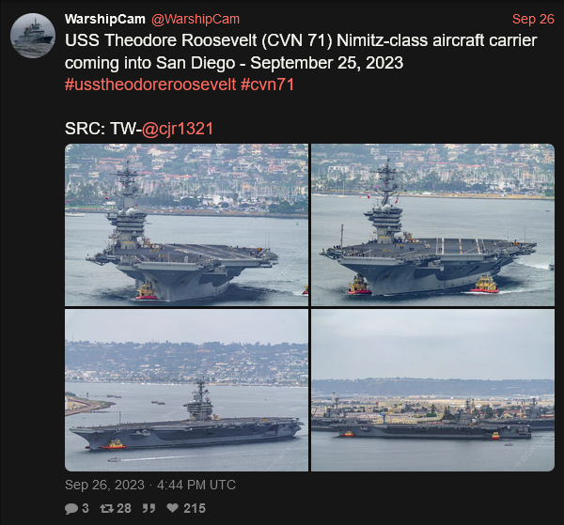
Task: Click the reply comment bubble icon
Action: point(71,508)
